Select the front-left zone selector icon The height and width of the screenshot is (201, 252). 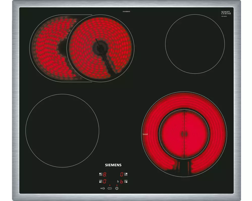100,181
